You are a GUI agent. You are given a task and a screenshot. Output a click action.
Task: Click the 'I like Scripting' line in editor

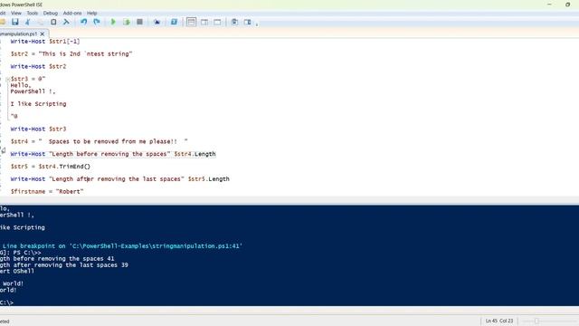[x=38, y=104]
